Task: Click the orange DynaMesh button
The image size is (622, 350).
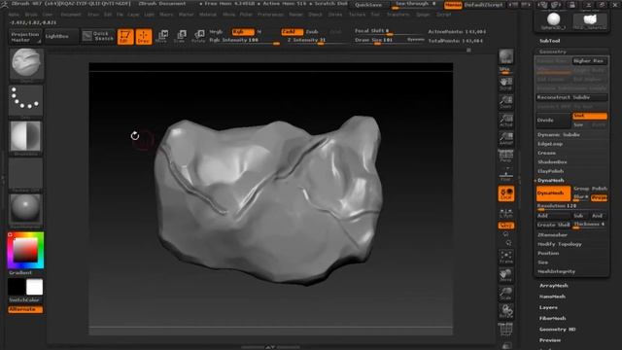Action: 553,193
